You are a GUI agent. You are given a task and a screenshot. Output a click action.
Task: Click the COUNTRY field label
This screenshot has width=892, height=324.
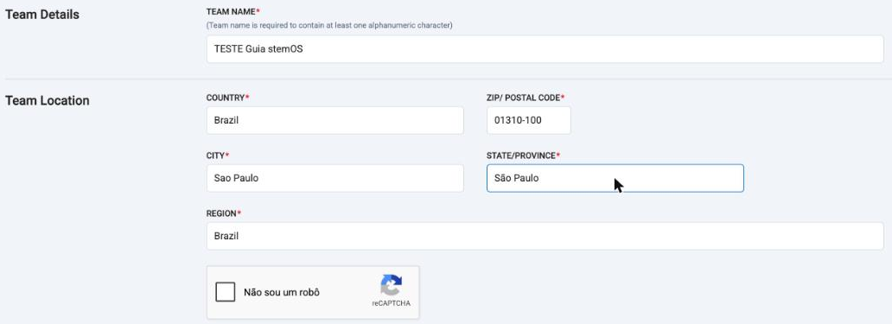pos(227,98)
